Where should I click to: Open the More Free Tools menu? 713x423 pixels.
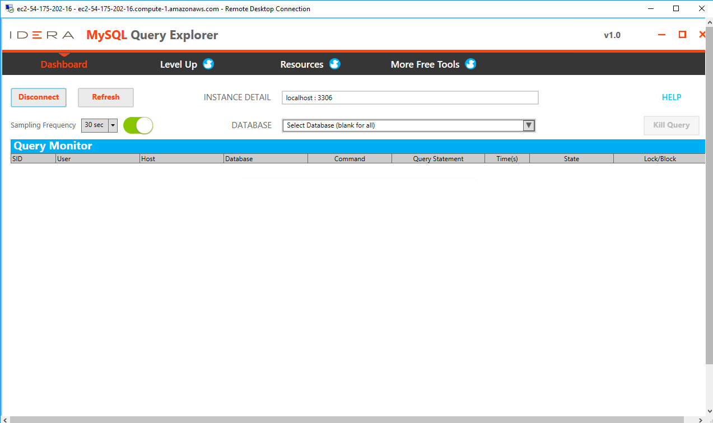tap(425, 64)
